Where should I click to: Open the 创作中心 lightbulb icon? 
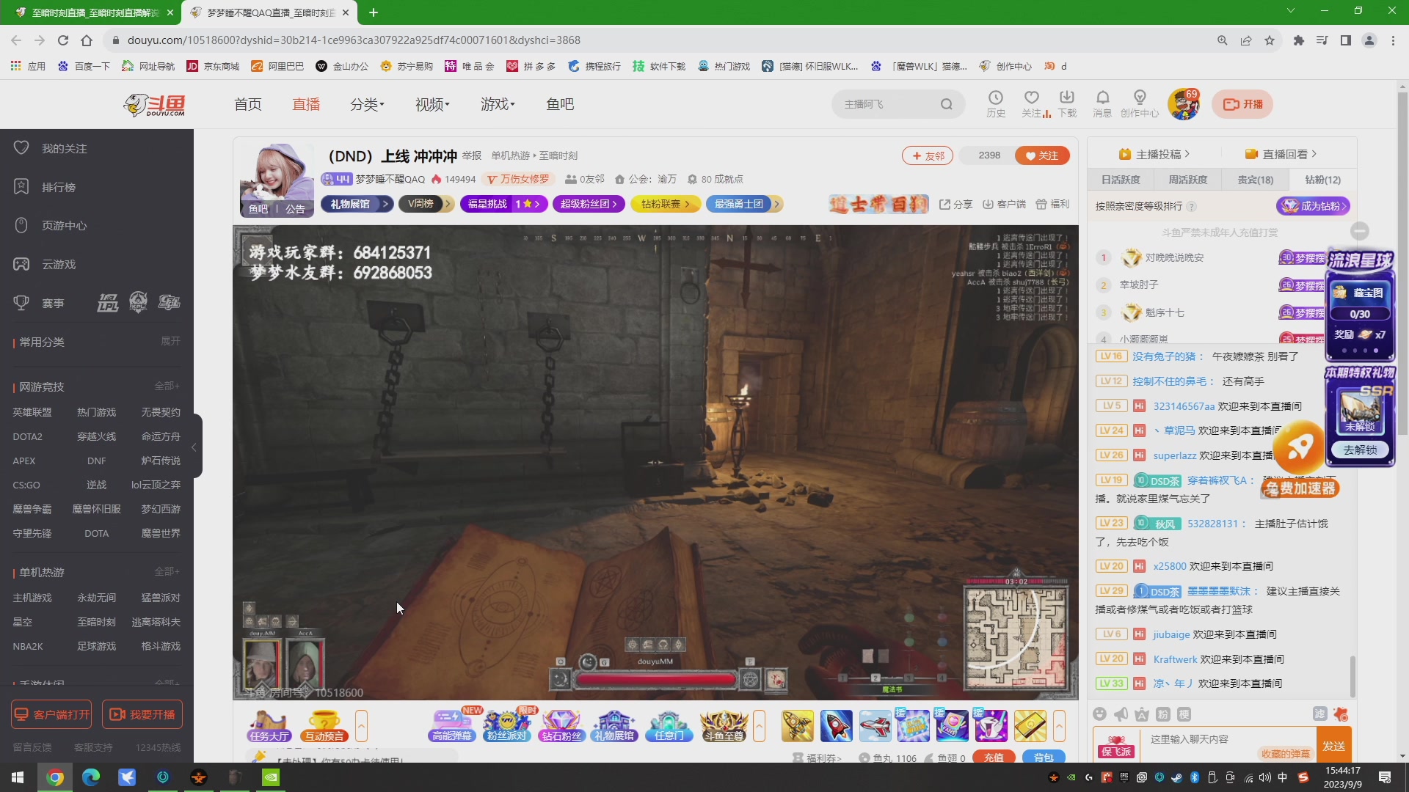coord(1140,103)
